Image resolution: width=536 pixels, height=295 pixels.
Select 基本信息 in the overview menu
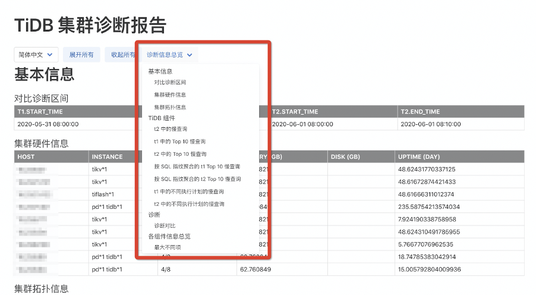(160, 71)
